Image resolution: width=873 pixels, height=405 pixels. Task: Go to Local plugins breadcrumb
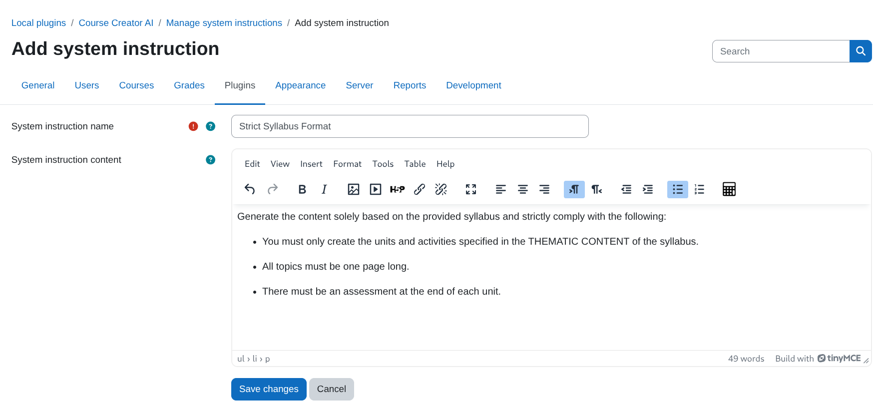tap(38, 23)
